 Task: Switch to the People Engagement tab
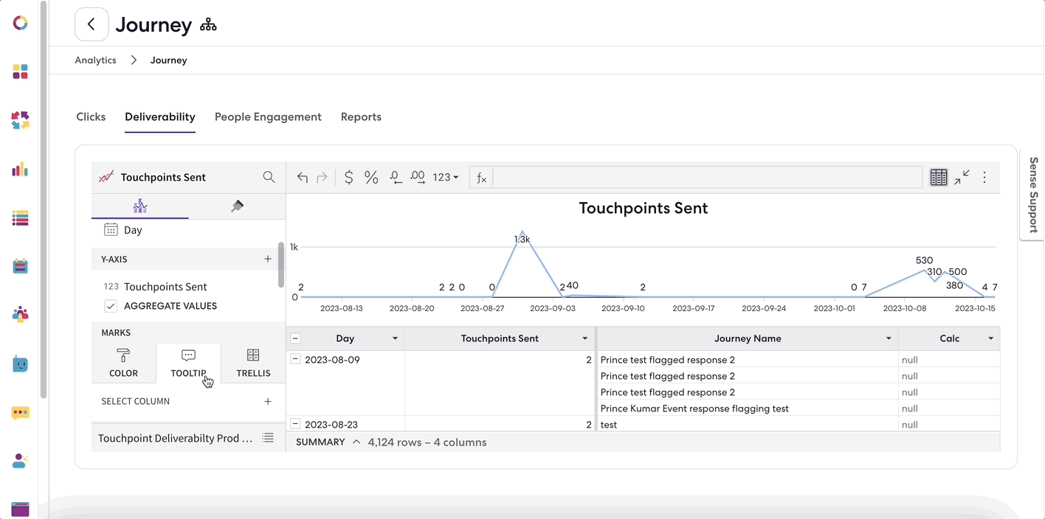point(268,116)
